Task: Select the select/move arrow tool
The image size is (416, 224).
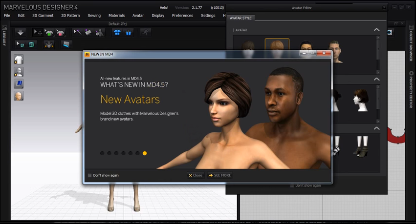Action: point(38,33)
